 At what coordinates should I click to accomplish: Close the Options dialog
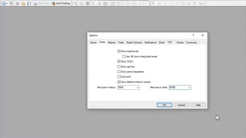pos(203,35)
